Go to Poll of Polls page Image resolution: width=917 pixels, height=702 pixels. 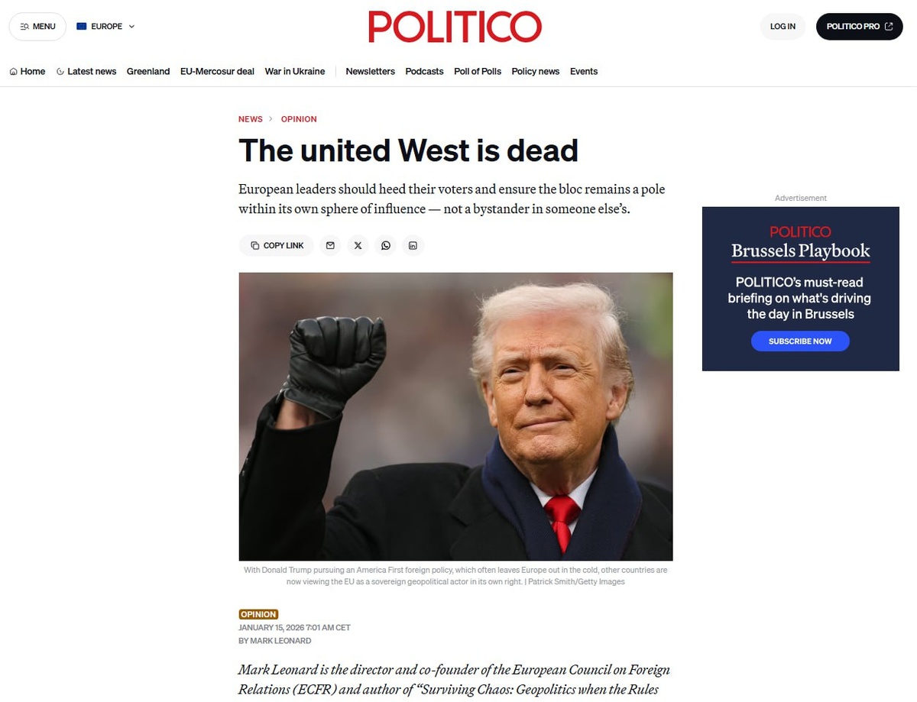point(478,71)
